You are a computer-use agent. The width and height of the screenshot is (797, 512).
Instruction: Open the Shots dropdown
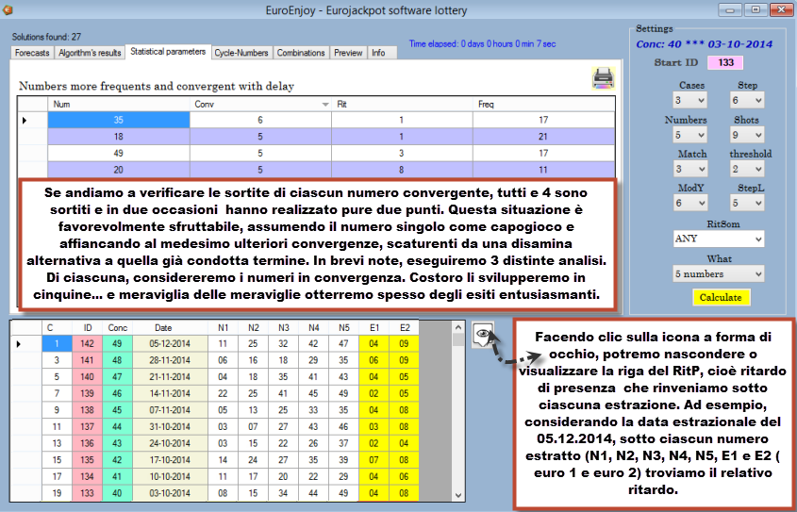(747, 135)
